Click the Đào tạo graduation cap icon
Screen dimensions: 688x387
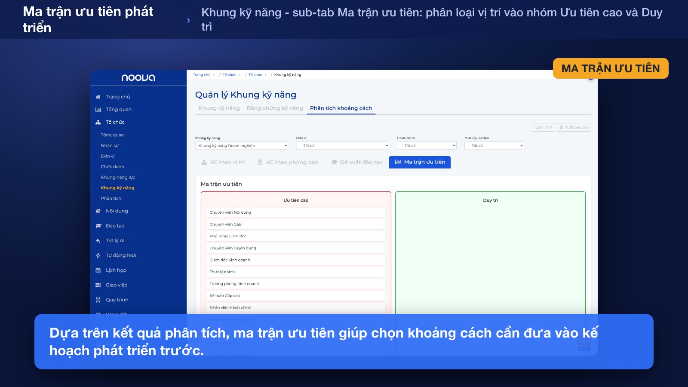[x=98, y=226]
